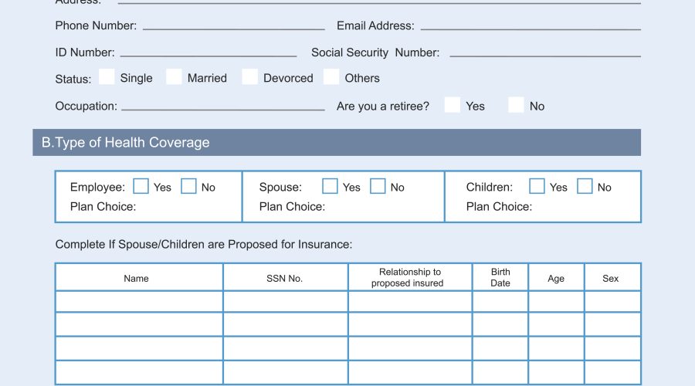
Task: Check No for Are you a retiree
Action: point(516,105)
